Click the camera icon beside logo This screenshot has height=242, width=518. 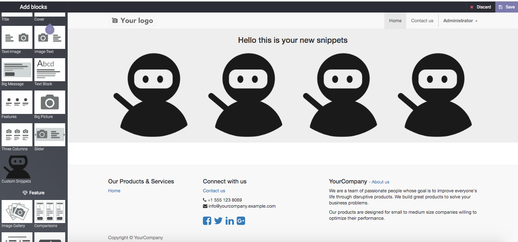click(115, 21)
